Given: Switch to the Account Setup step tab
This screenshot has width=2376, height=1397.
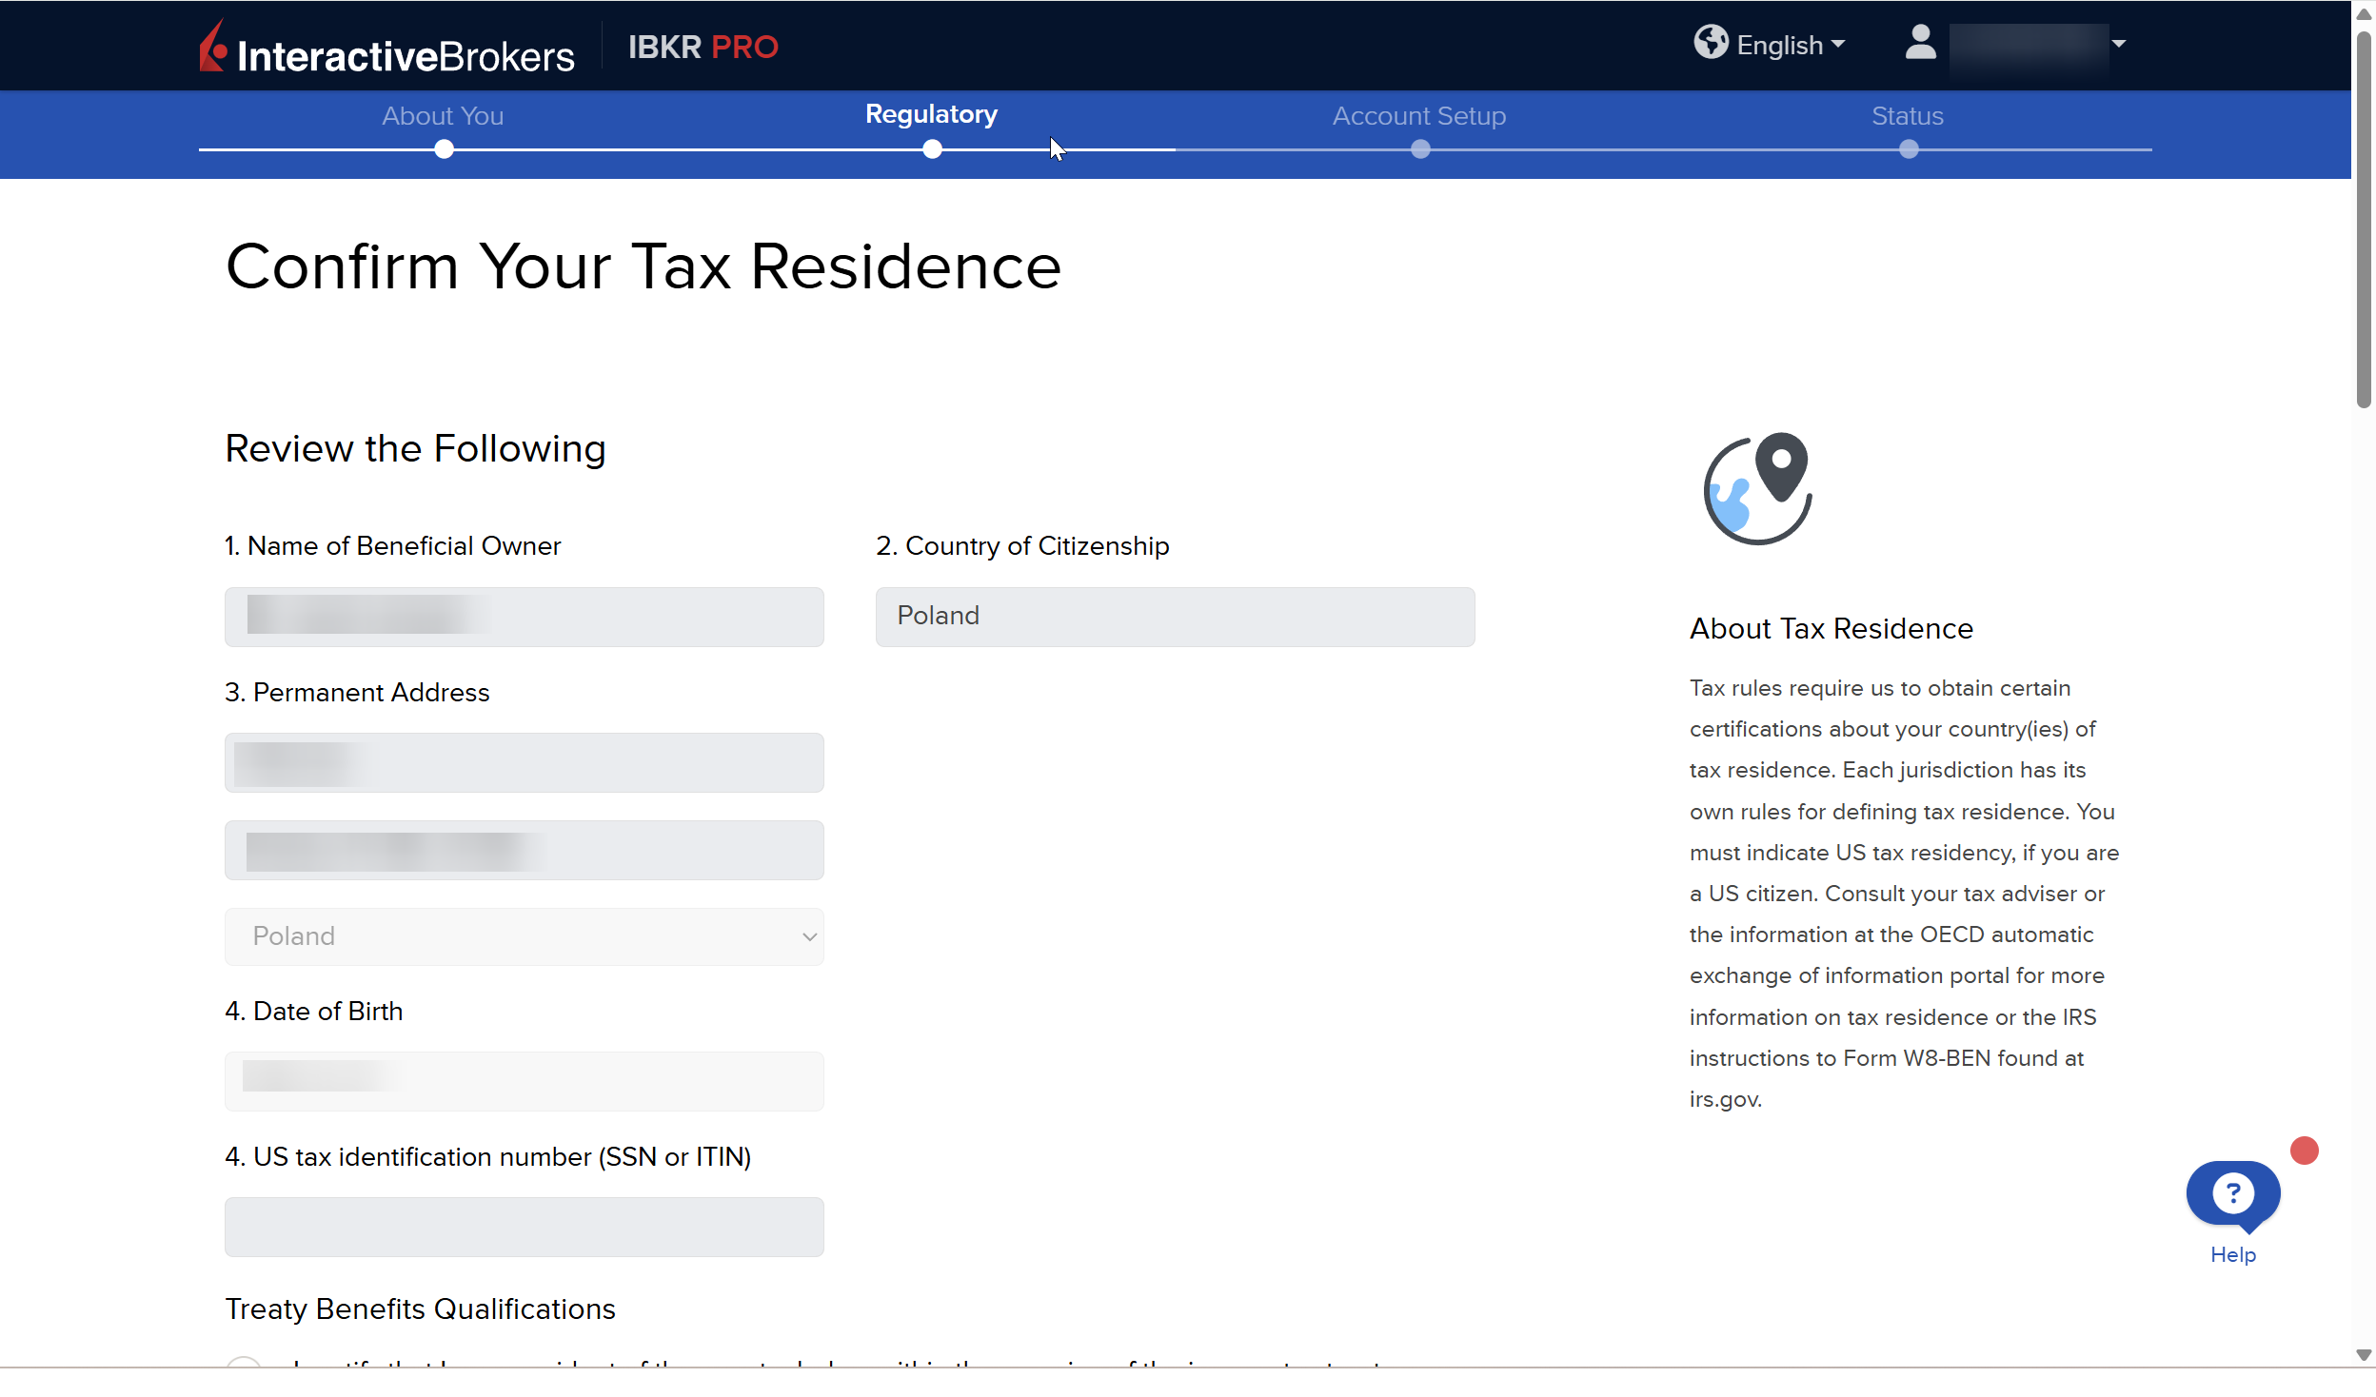Looking at the screenshot, I should coord(1418,116).
